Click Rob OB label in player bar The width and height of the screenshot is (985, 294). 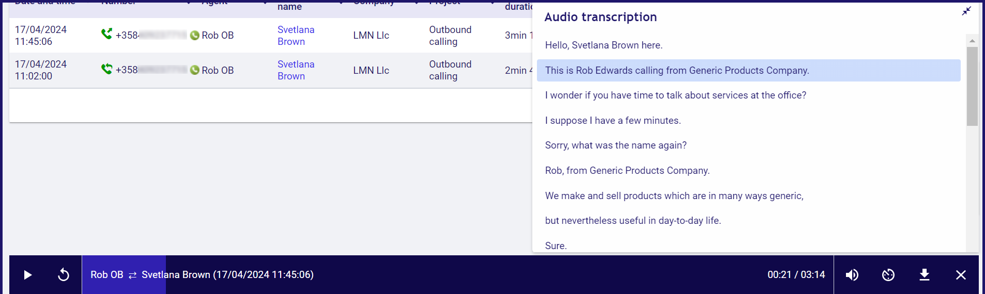click(x=107, y=275)
